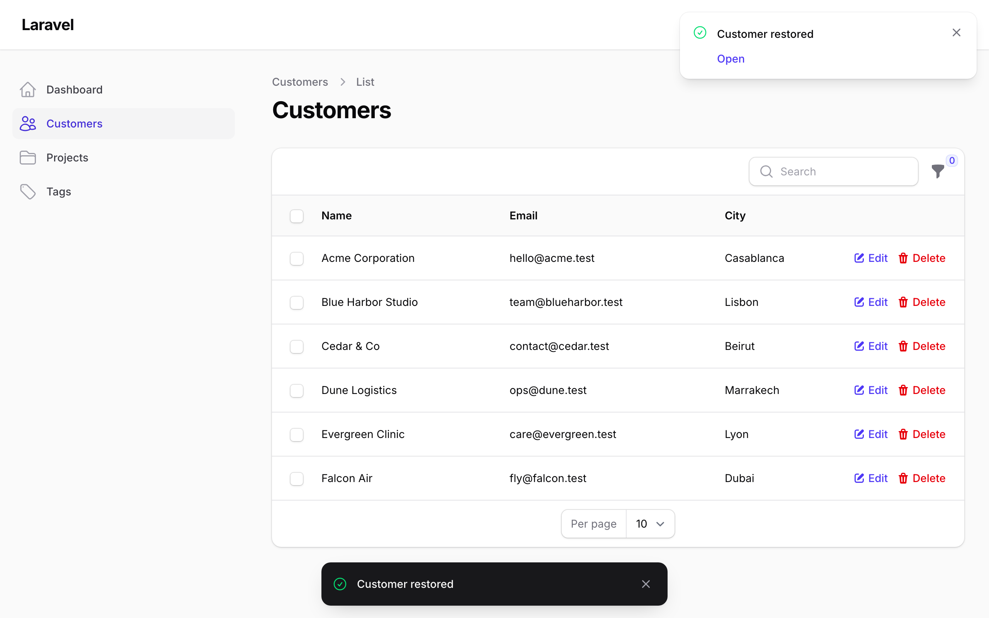Check the Dune Logistics row checkbox
989x618 pixels.
(x=297, y=391)
